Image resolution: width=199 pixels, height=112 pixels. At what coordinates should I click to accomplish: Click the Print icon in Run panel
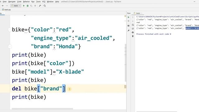click(x=133, y=32)
